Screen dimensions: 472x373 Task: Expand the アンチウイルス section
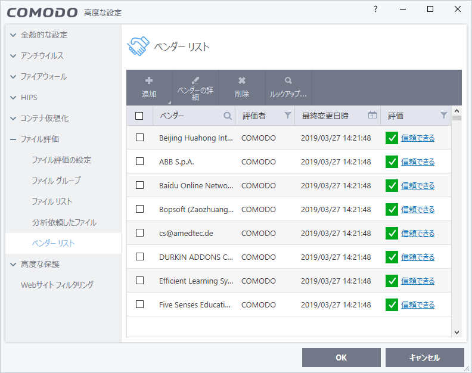point(14,56)
